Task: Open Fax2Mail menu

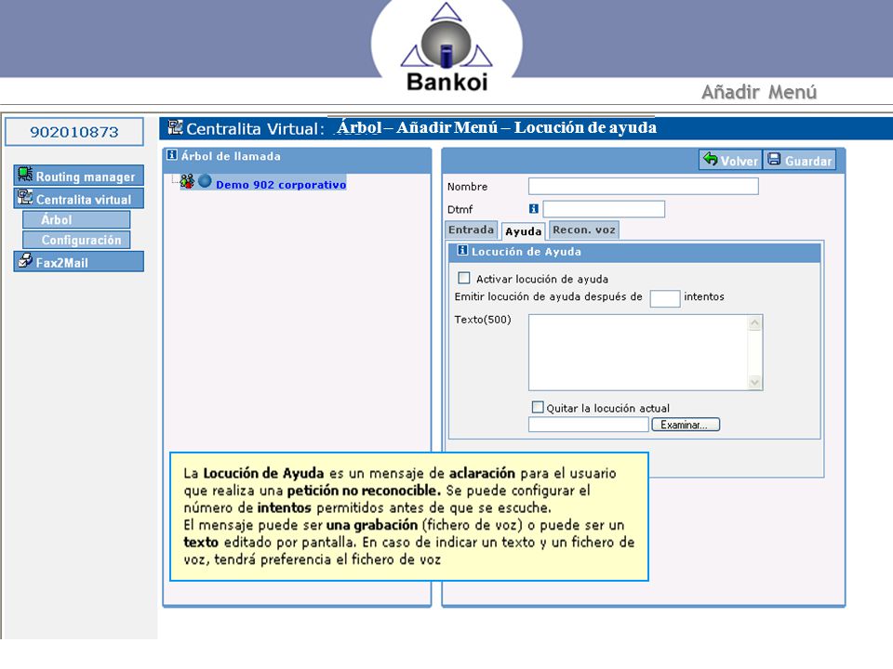Action: [x=78, y=262]
